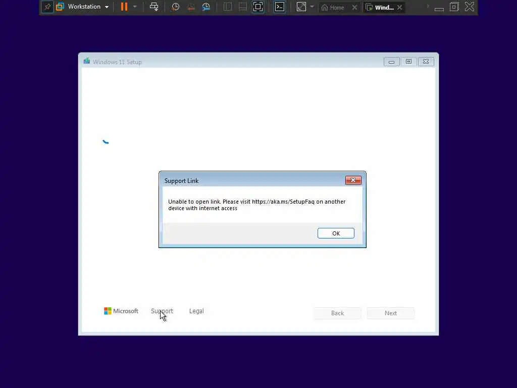517x388 pixels.
Task: Close the Home tab
Action: [x=354, y=7]
